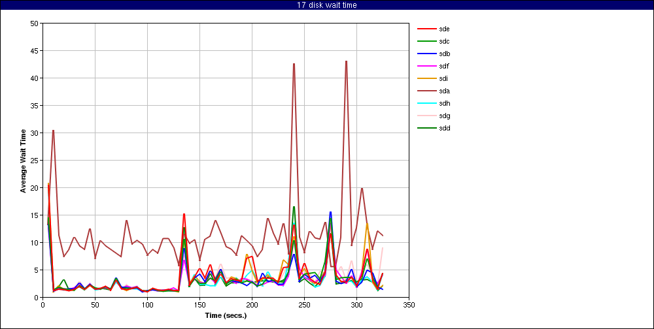Screen dimensions: 654x329
Task: Click the y-axis value 50
Action: tap(35, 23)
